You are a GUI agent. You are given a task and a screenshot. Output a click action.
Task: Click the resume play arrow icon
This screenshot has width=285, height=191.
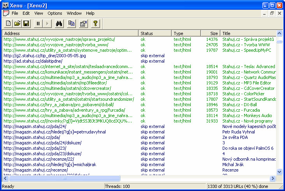[x=47, y=24]
